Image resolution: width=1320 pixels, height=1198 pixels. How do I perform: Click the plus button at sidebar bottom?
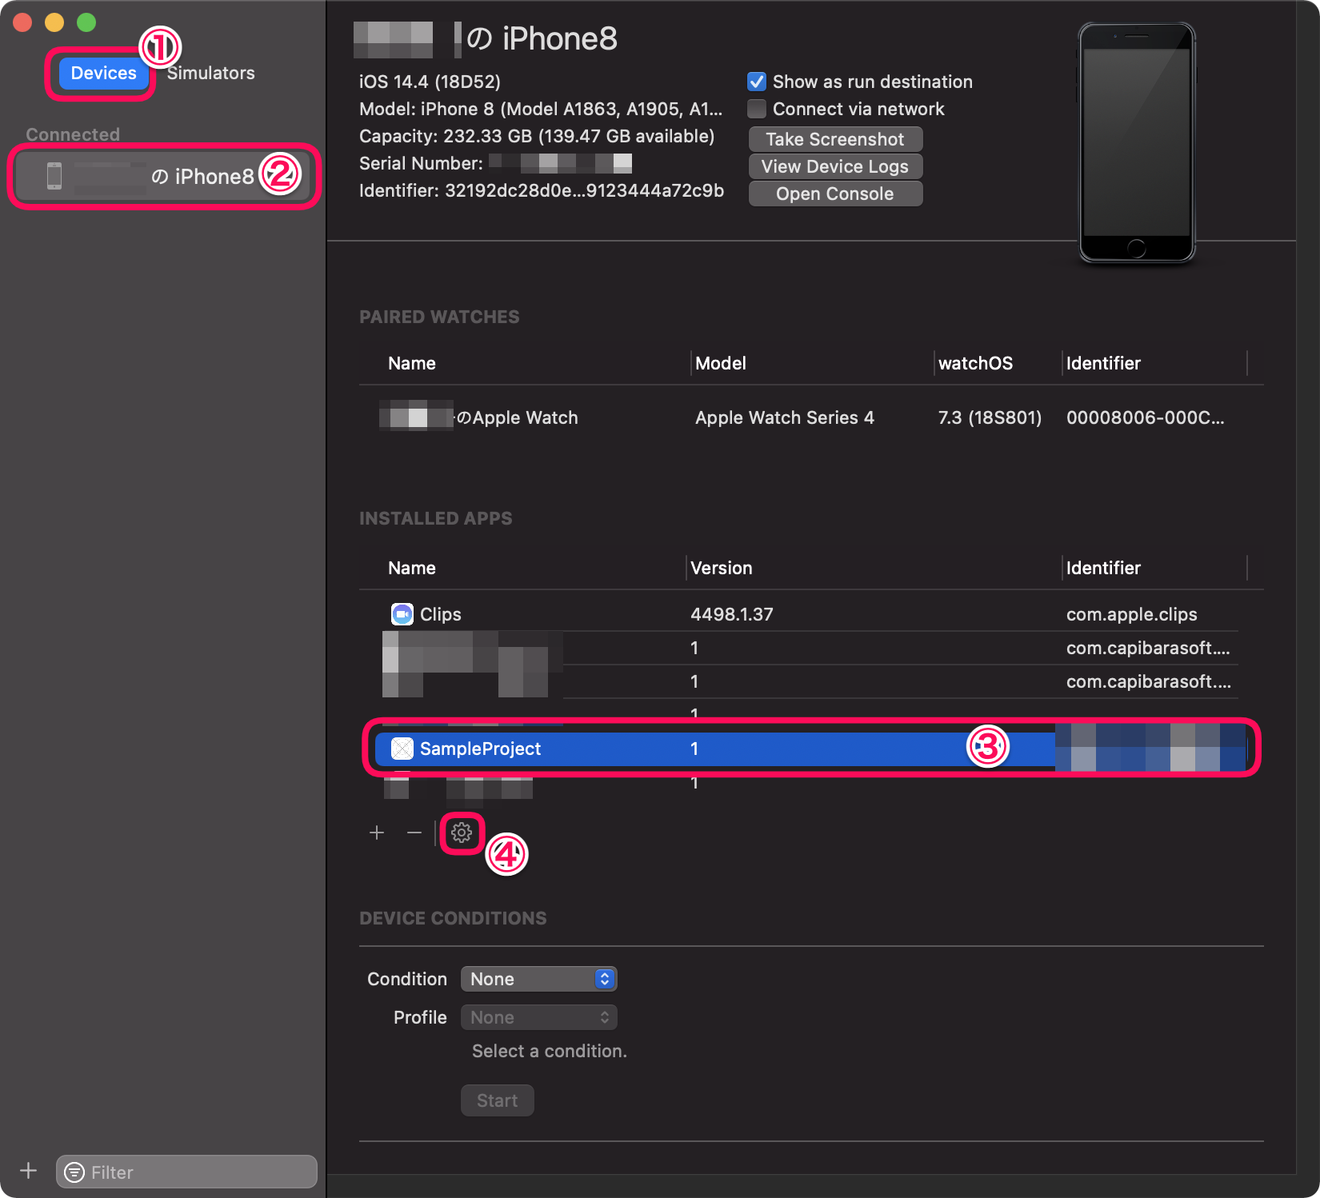coord(29,1171)
